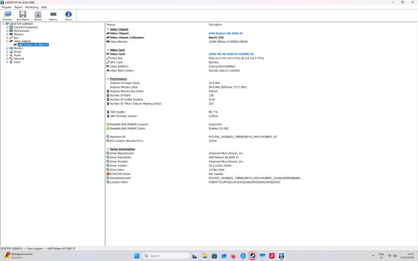
Task: Open the Program menu
Action: (x=7, y=7)
